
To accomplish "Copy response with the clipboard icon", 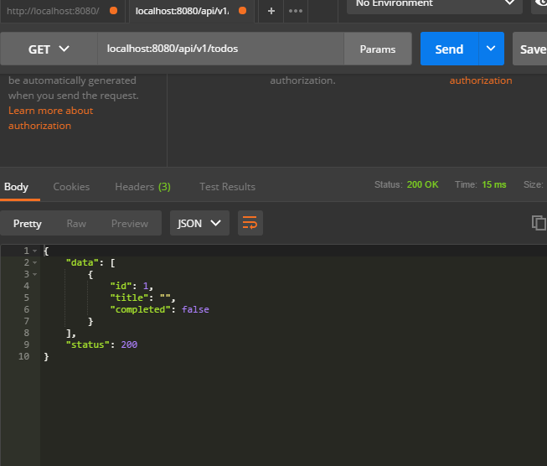I will pos(539,223).
